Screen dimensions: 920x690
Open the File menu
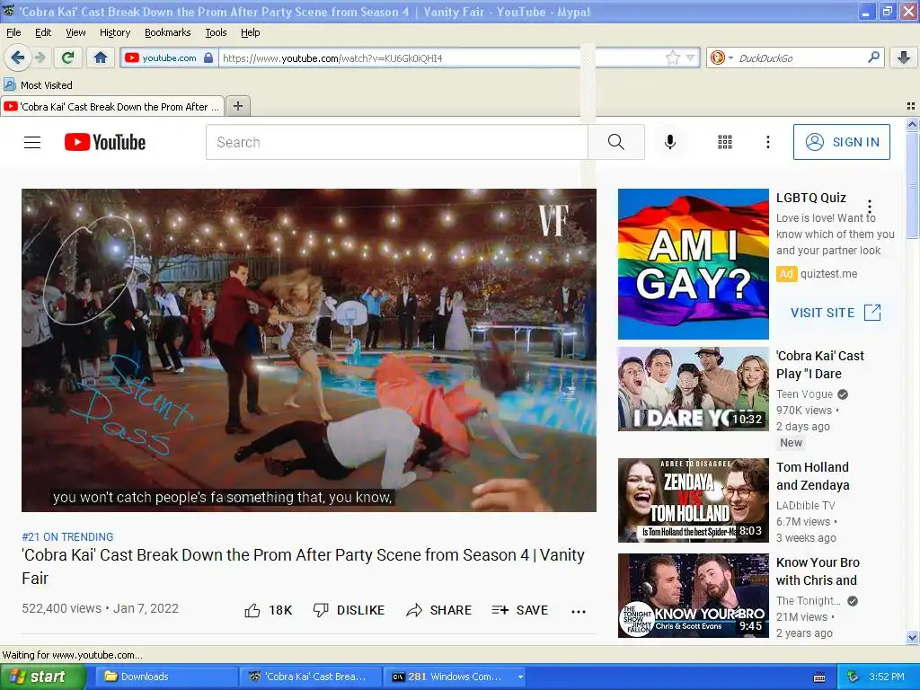[13, 32]
